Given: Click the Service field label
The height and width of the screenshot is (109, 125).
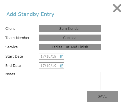Looking at the screenshot, I should click(x=12, y=47).
